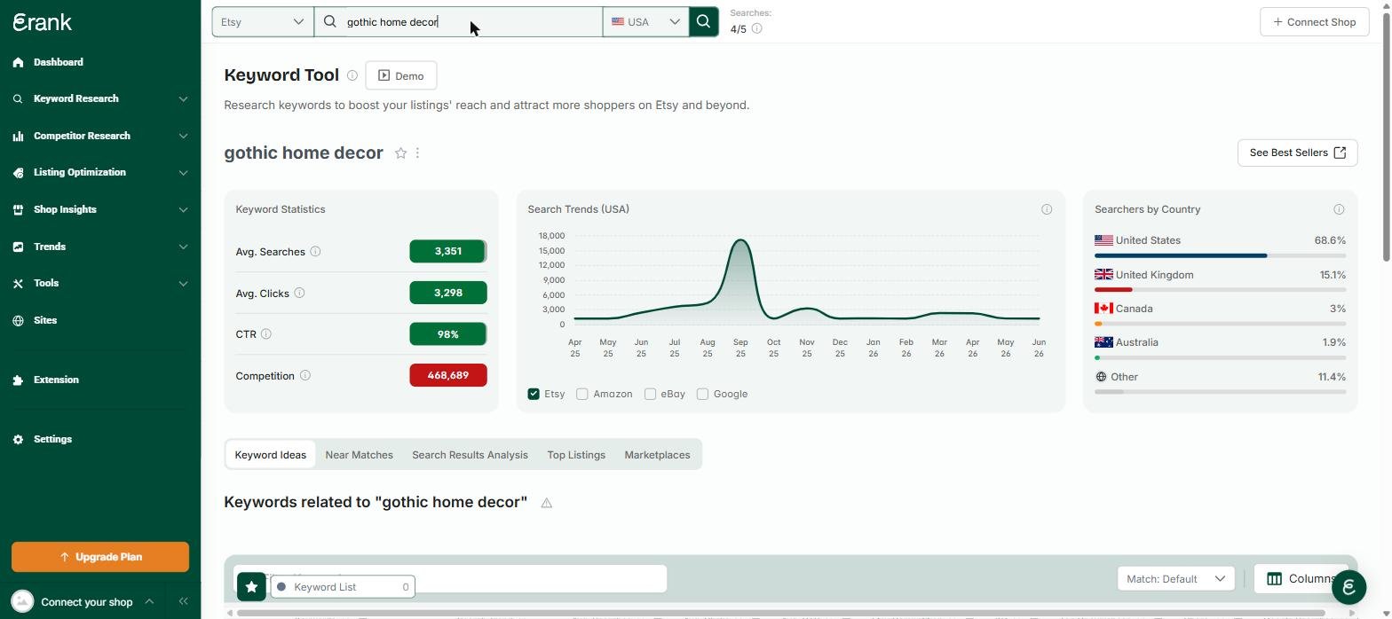This screenshot has width=1392, height=619.
Task: Enable the Google trend checkbox
Action: tap(702, 394)
